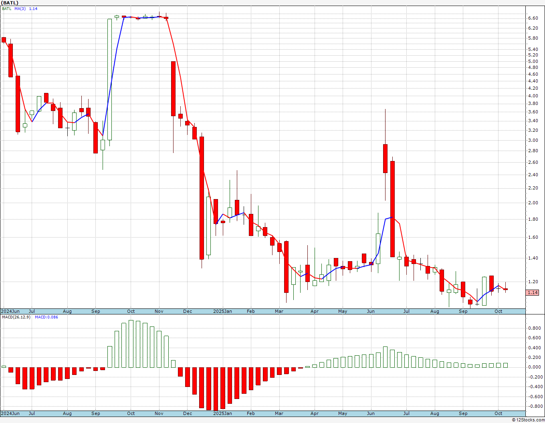The width and height of the screenshot is (545, 423).
Task: Click the MA(3) indicator label
Action: point(20,8)
